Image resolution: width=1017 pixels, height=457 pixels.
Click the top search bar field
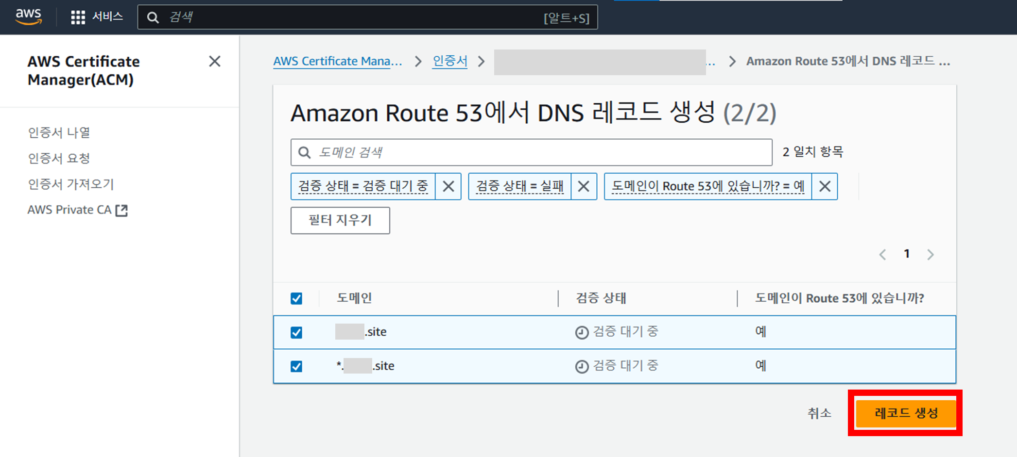(x=367, y=17)
